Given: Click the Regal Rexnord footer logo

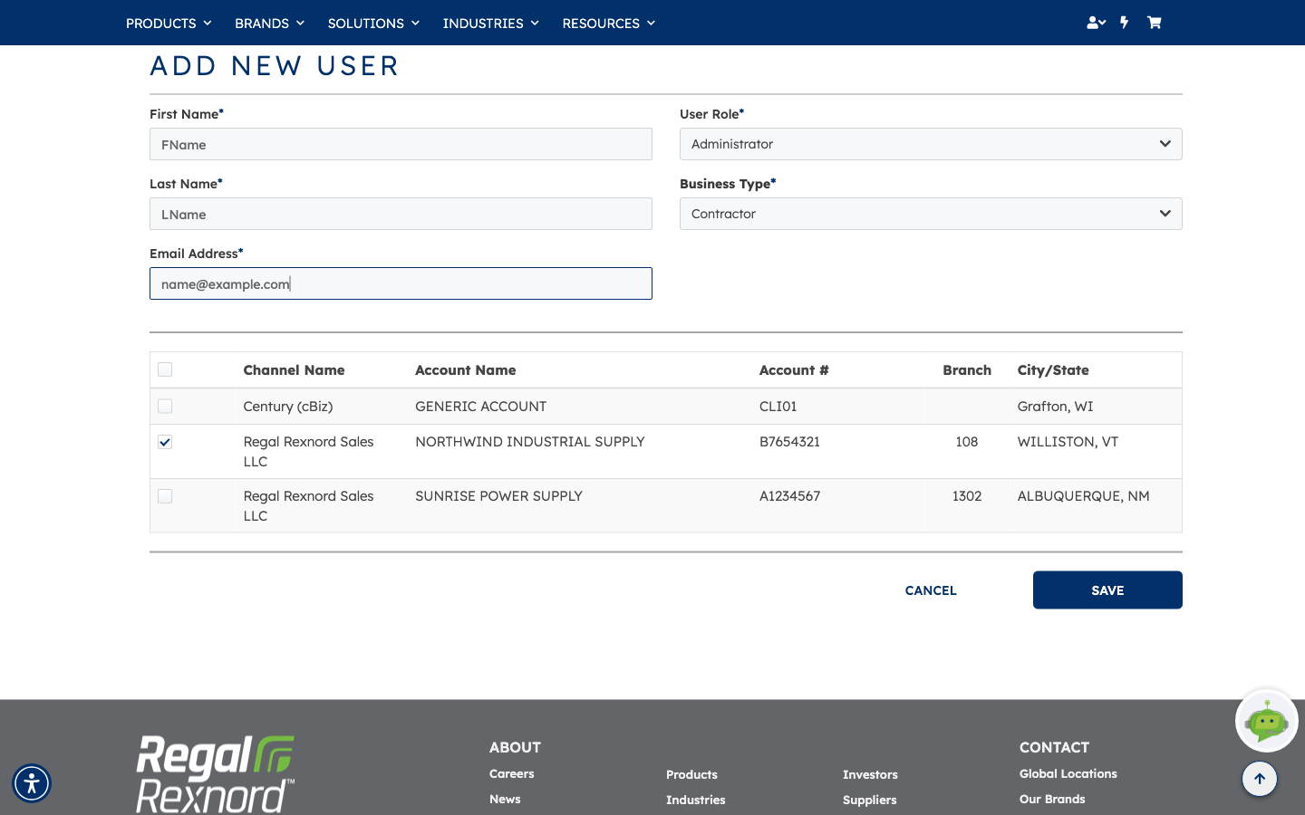Looking at the screenshot, I should click(x=216, y=773).
